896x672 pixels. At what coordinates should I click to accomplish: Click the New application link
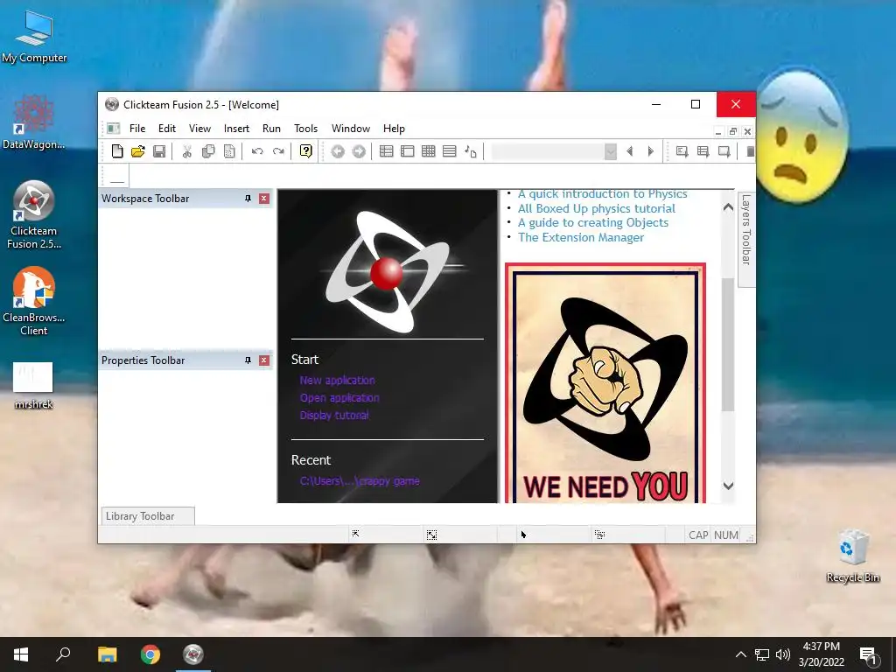pos(337,380)
